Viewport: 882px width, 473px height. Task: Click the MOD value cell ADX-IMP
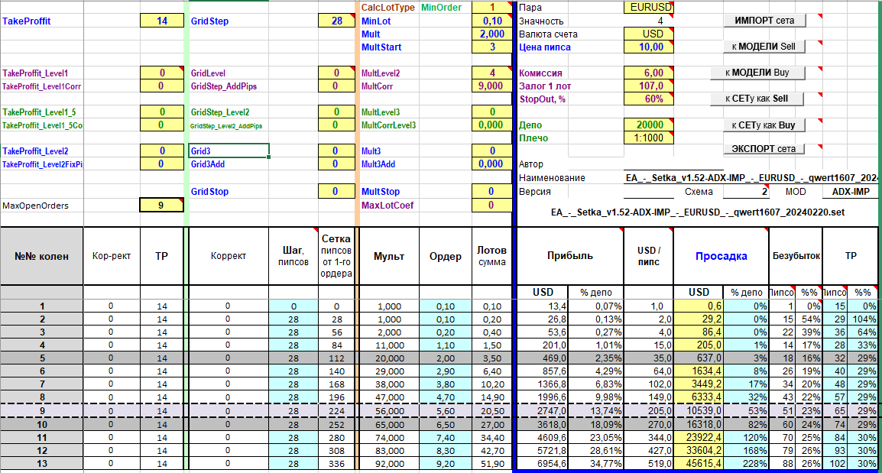click(851, 192)
